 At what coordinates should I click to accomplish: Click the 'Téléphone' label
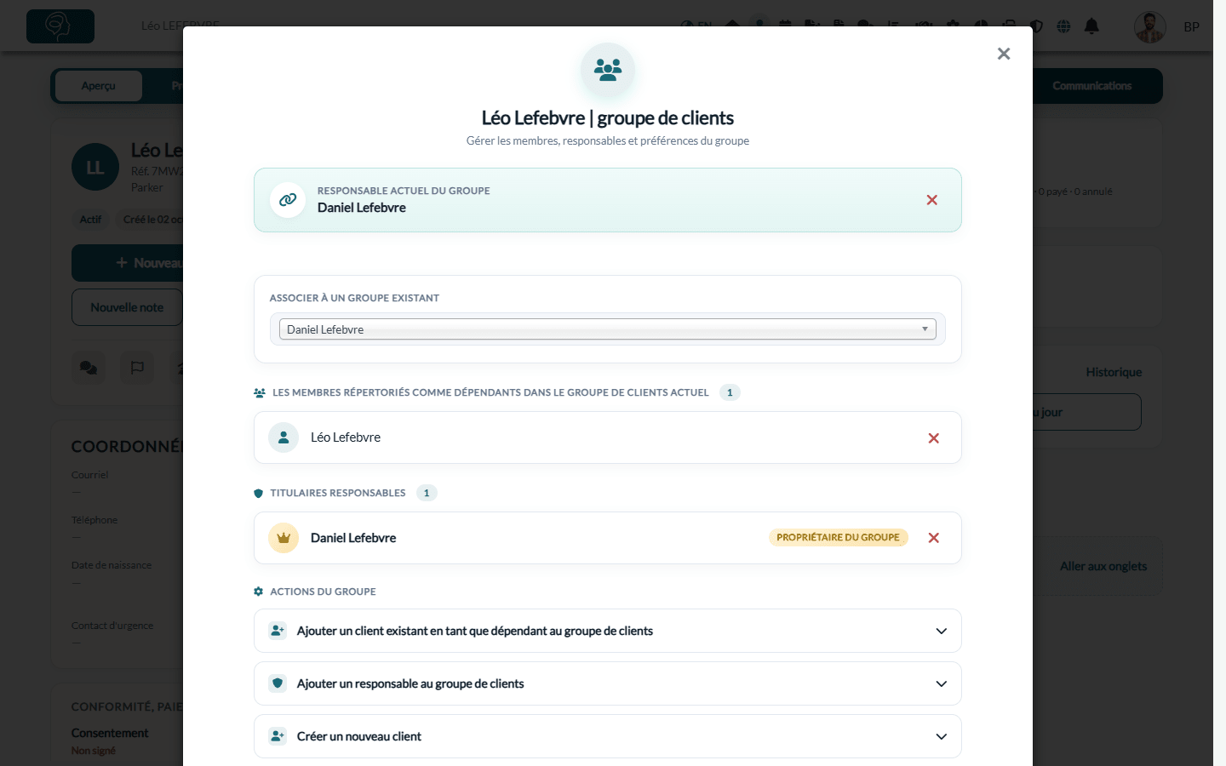tap(95, 520)
